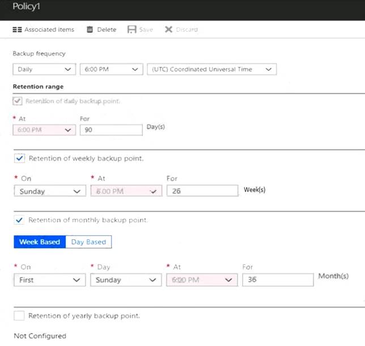Open the Daily backup frequency dropdown
Image resolution: width=365 pixels, height=346 pixels.
(x=44, y=69)
